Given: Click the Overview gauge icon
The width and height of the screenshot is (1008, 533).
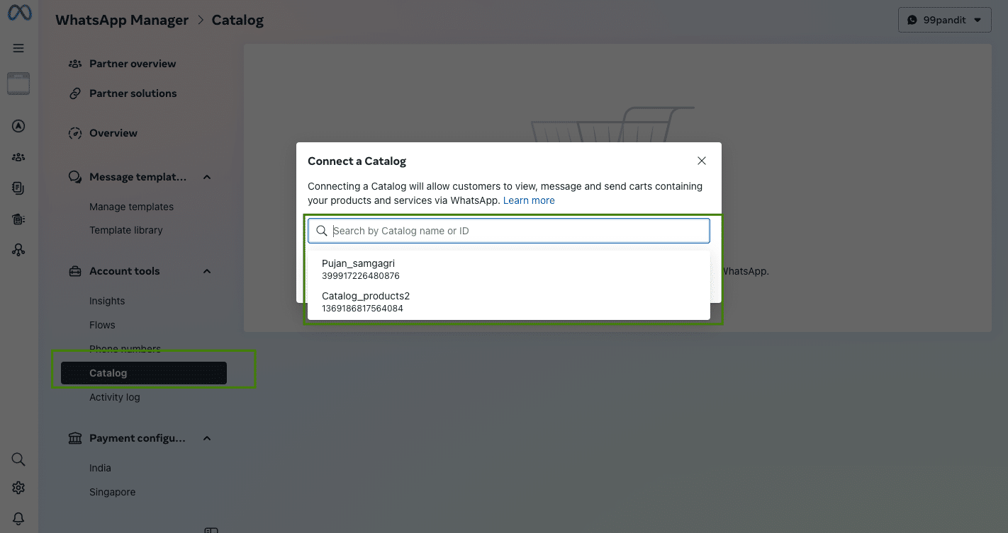Looking at the screenshot, I should coord(75,133).
